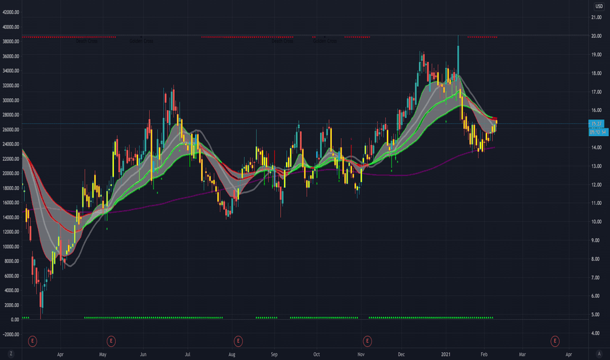The height and width of the screenshot is (360, 610).
Task: Click the 2021 label on the time axis
Action: [446, 354]
